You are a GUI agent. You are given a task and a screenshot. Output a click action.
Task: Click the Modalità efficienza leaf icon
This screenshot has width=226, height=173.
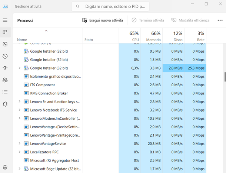[x=174, y=20]
